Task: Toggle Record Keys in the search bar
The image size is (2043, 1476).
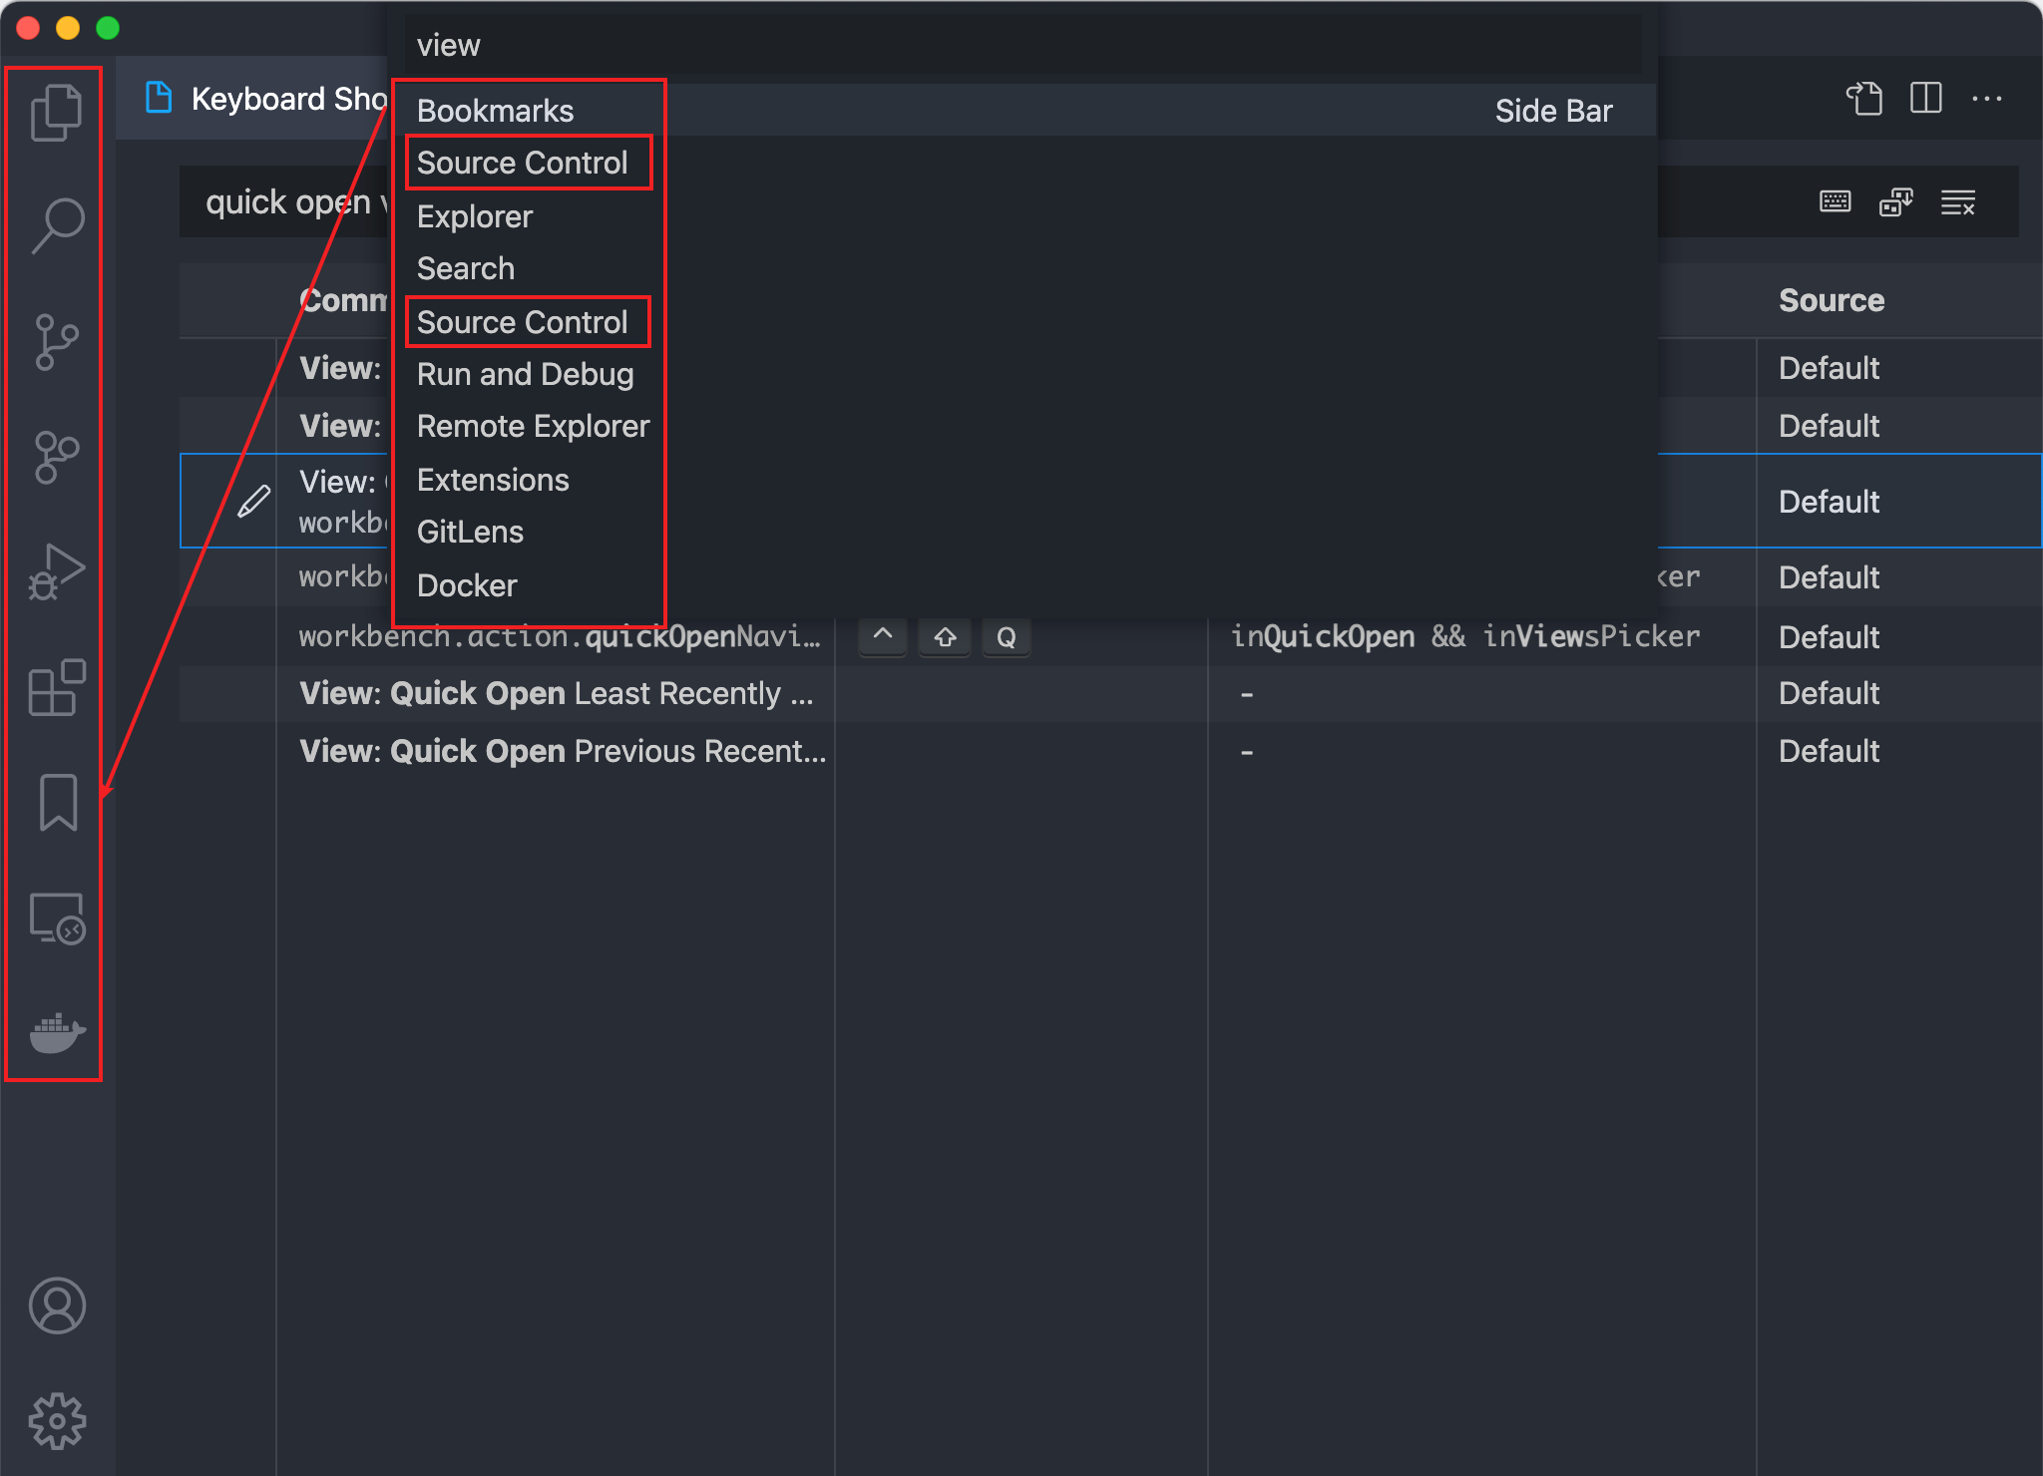Action: coord(1835,201)
